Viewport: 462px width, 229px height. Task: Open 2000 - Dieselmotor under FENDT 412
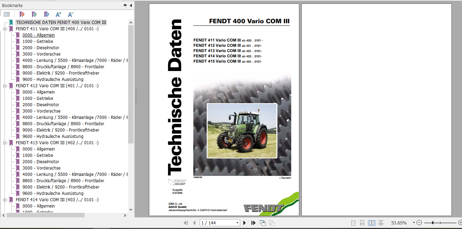point(41,105)
